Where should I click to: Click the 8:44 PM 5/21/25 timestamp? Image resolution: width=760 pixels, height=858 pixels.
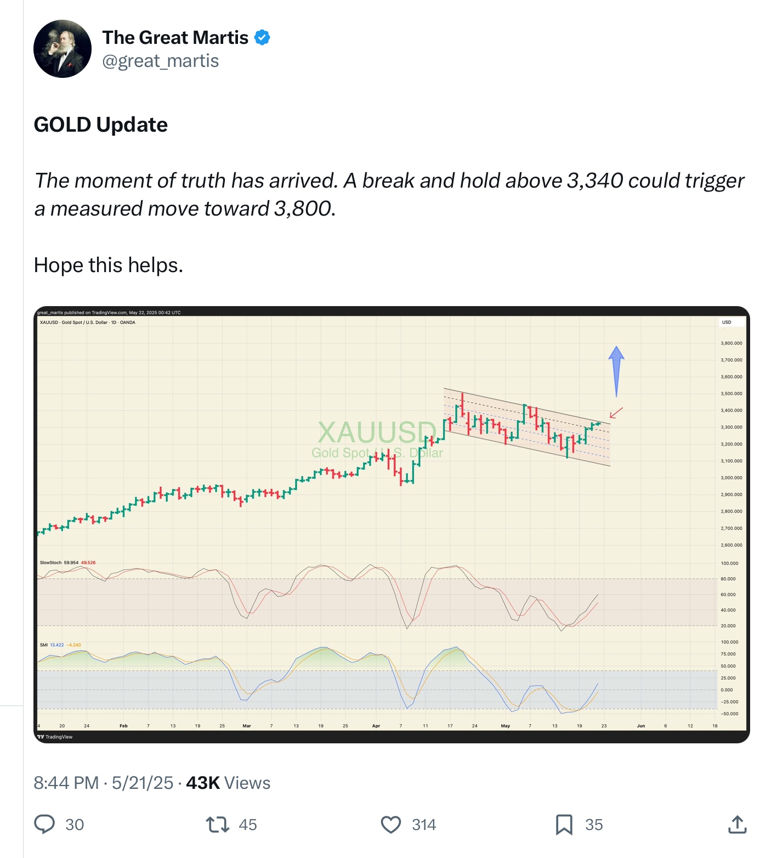click(x=104, y=783)
